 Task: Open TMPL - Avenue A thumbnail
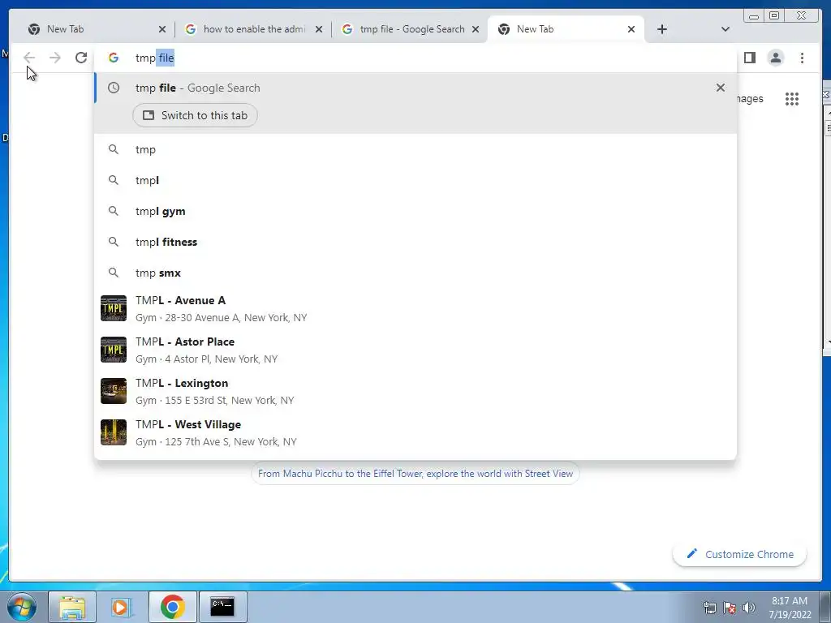[x=114, y=308]
